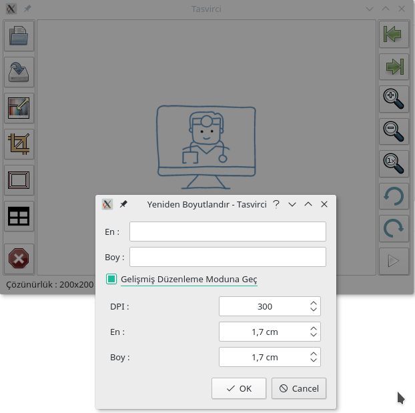Zoom out with magnifier minus icon
The height and width of the screenshot is (413, 415).
[x=394, y=131]
